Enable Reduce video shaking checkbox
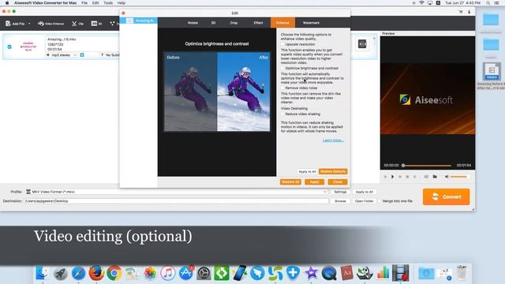 (282, 114)
